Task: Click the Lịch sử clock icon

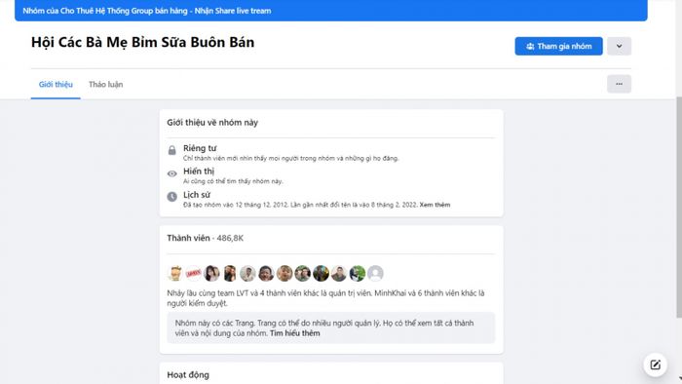Action: point(171,197)
